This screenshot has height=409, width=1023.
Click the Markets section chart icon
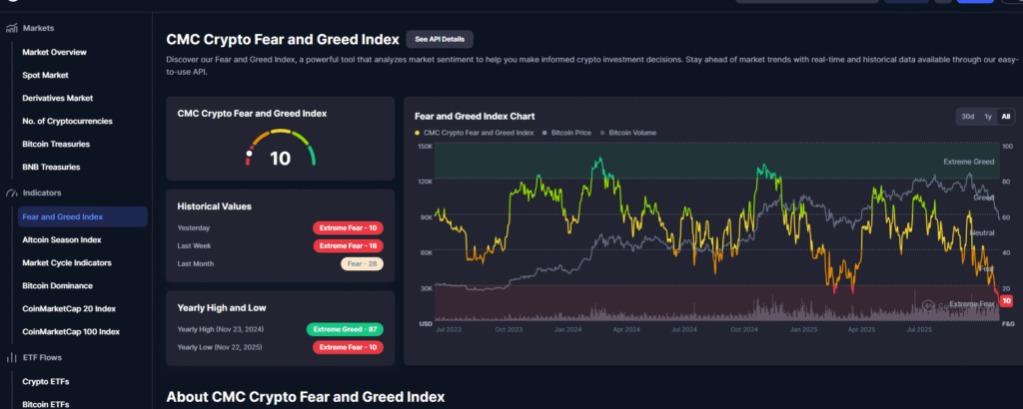coord(12,28)
